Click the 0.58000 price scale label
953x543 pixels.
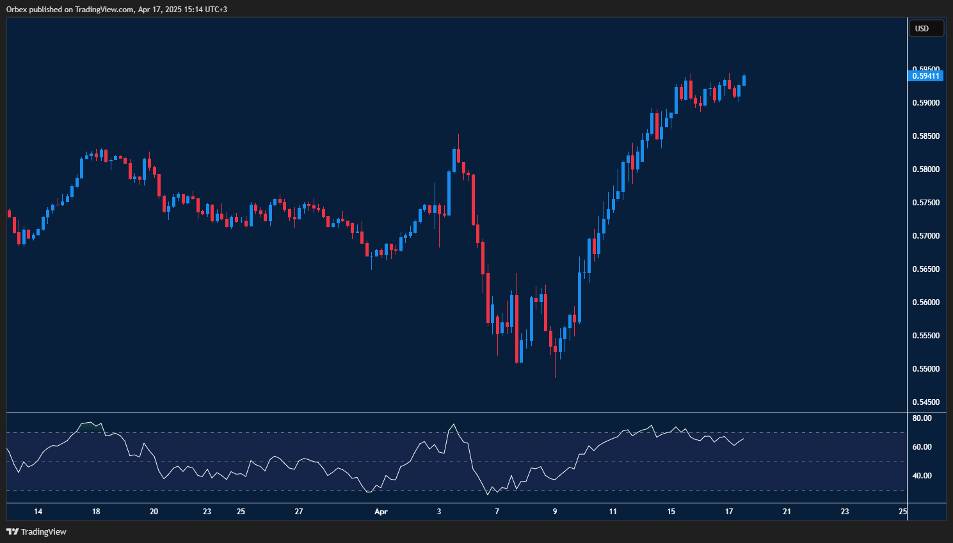925,169
